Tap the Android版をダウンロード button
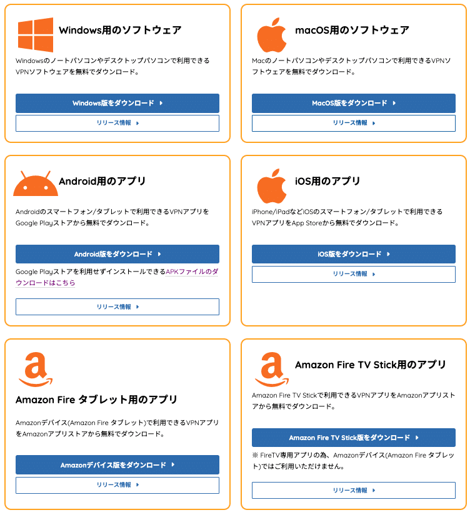This screenshot has width=470, height=515. pyautogui.click(x=117, y=254)
